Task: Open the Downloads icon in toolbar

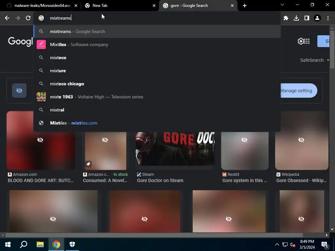Action: pos(296,18)
